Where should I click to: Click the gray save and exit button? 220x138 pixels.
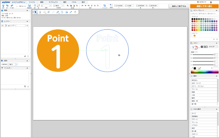pos(179,6)
